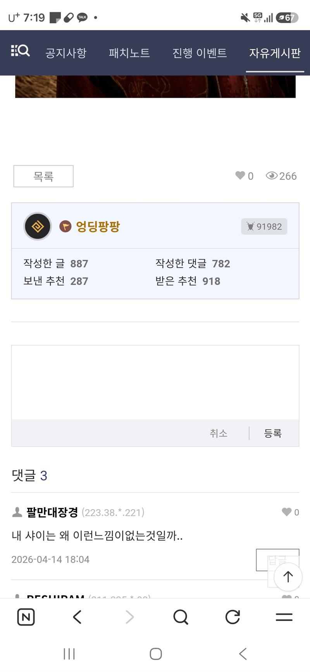The height and width of the screenshot is (672, 310).
Task: Cancel comment with 취소 button
Action: click(x=219, y=433)
